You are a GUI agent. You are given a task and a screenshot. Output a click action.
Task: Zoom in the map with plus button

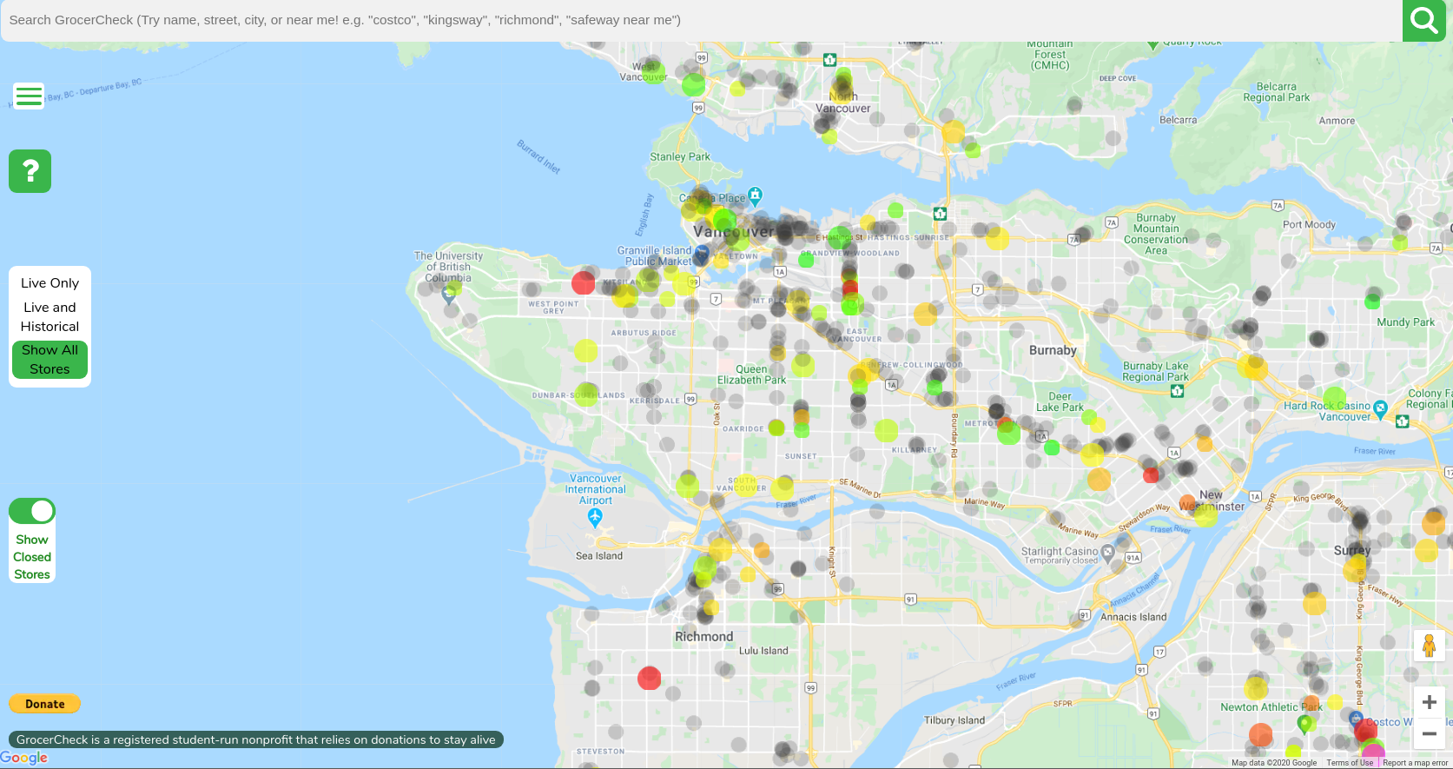[x=1429, y=702]
